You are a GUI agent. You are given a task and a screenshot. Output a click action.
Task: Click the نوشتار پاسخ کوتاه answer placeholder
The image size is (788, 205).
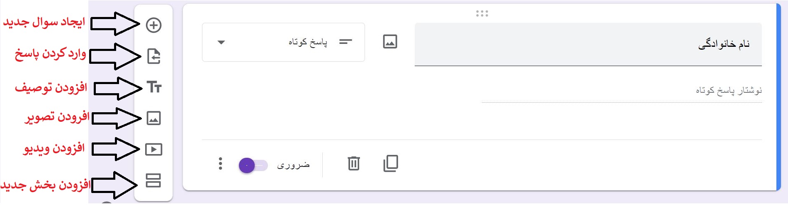[728, 90]
